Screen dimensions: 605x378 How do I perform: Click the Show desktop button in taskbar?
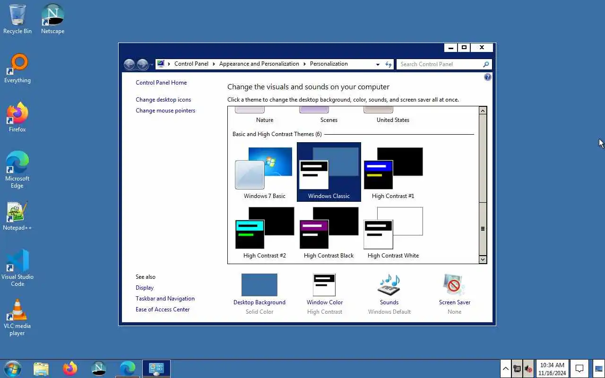598,369
